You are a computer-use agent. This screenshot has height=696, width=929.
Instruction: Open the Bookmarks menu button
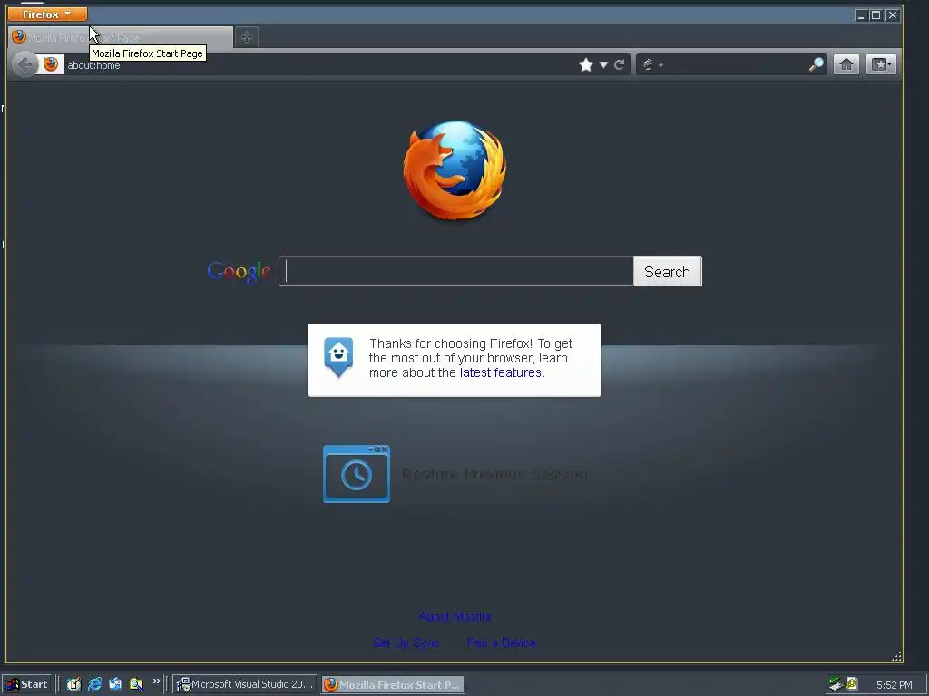tap(881, 64)
